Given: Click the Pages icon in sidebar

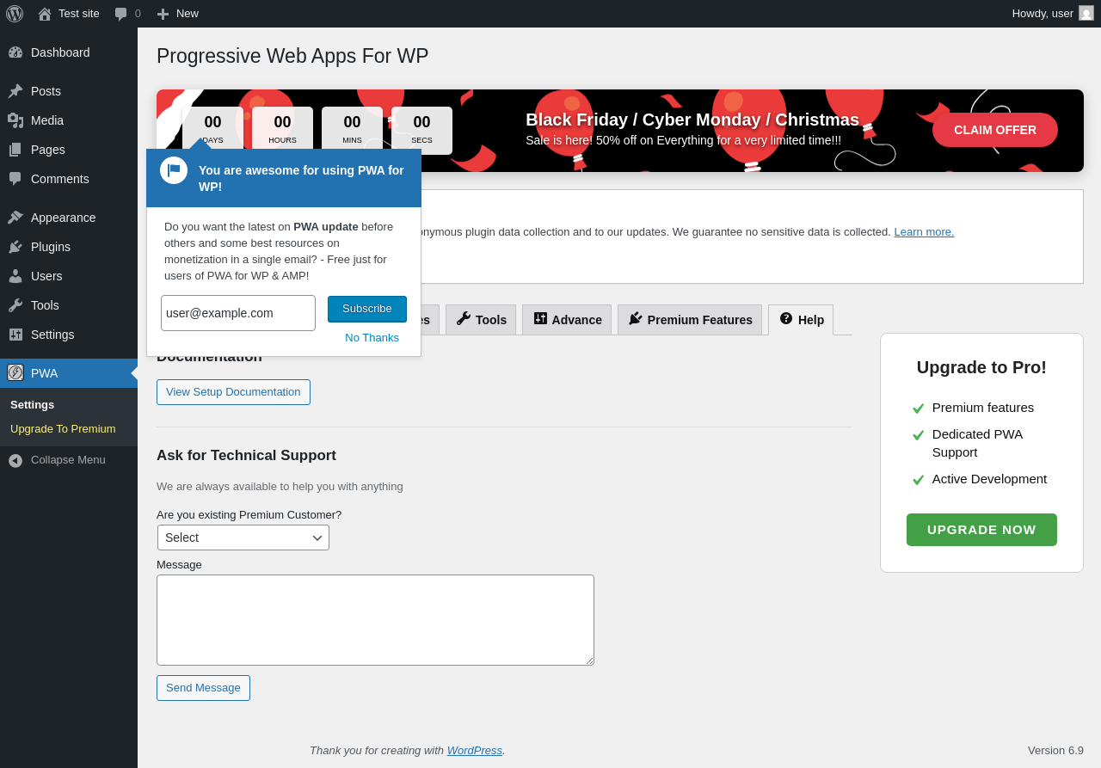Looking at the screenshot, I should click(15, 150).
